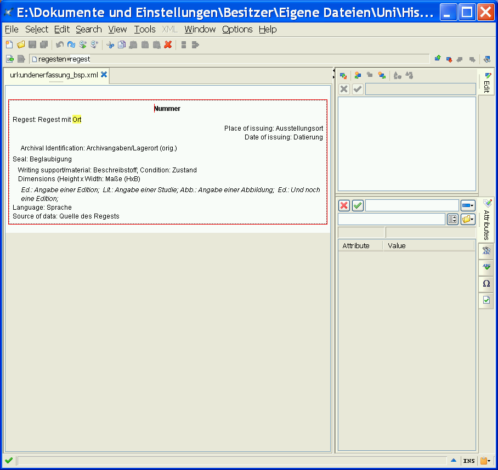Open the Search text ABC binoculars tab
The width and height of the screenshot is (498, 470).
tap(486, 251)
